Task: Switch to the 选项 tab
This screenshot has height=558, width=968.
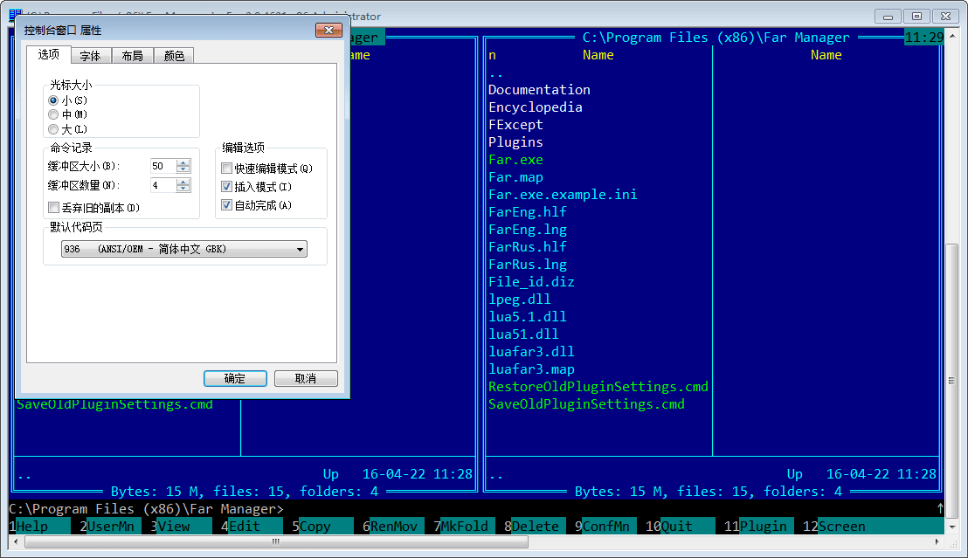Action: pyautogui.click(x=48, y=54)
